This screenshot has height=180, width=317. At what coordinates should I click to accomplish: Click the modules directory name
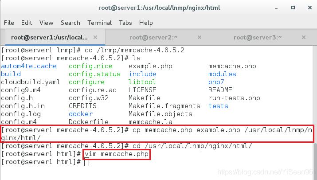(x=223, y=74)
